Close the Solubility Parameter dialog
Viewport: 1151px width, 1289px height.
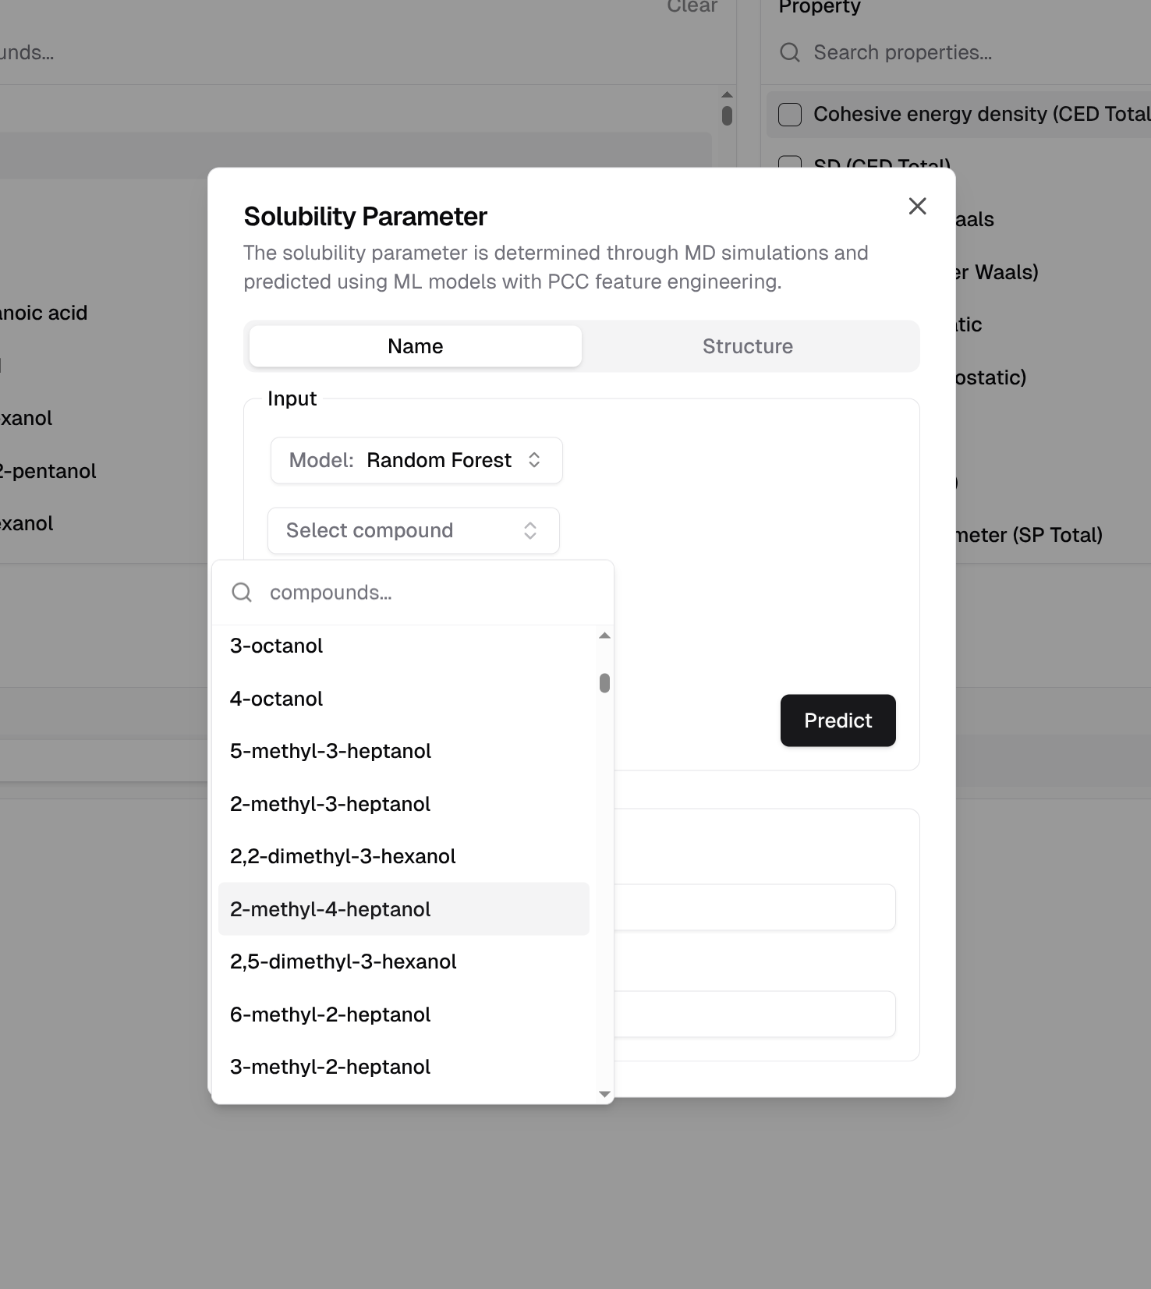click(x=917, y=206)
